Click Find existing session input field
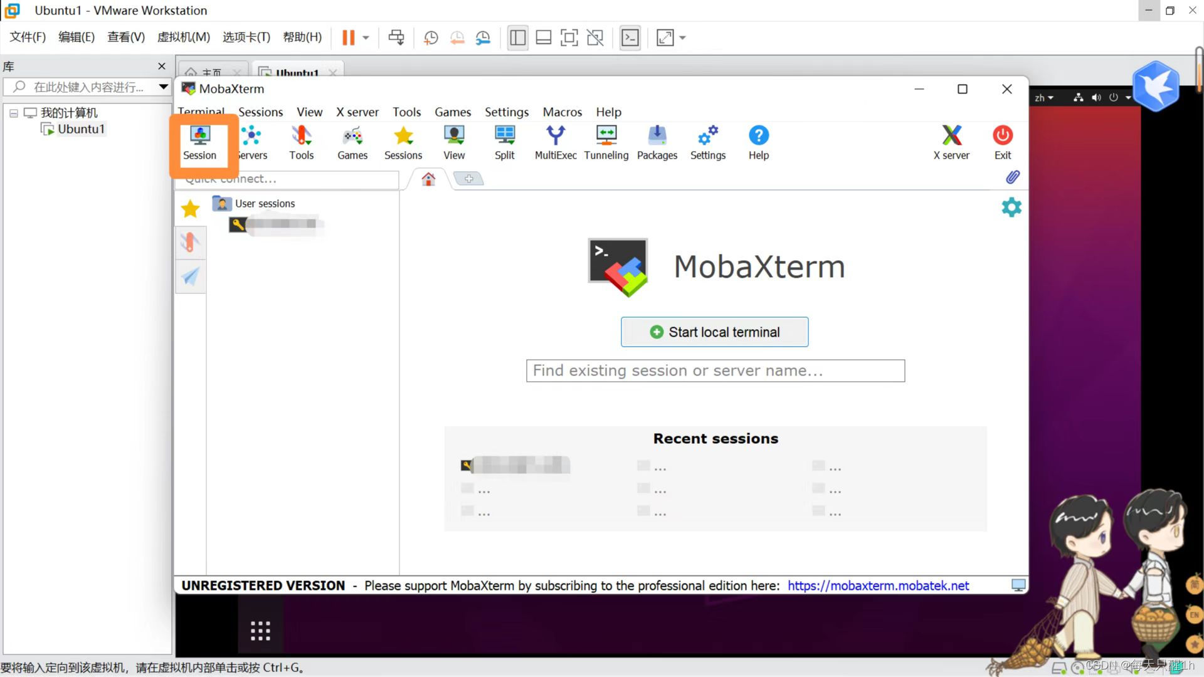1204x677 pixels. [714, 370]
